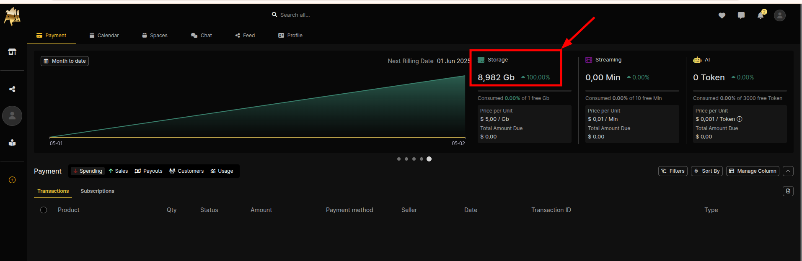Click the AI token consumption progress bar

tap(740, 91)
